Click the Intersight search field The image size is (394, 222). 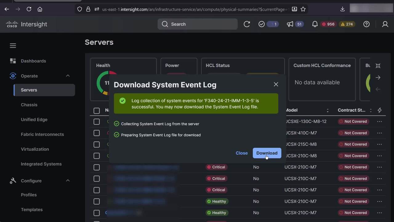click(198, 24)
